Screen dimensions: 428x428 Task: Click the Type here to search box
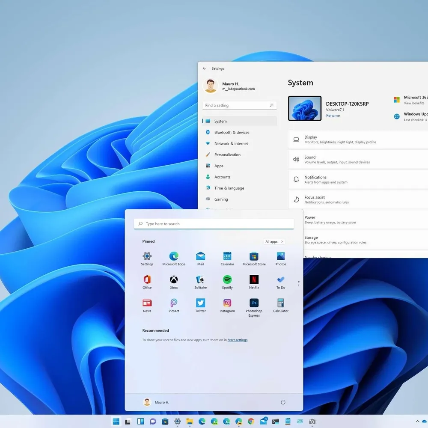214,224
